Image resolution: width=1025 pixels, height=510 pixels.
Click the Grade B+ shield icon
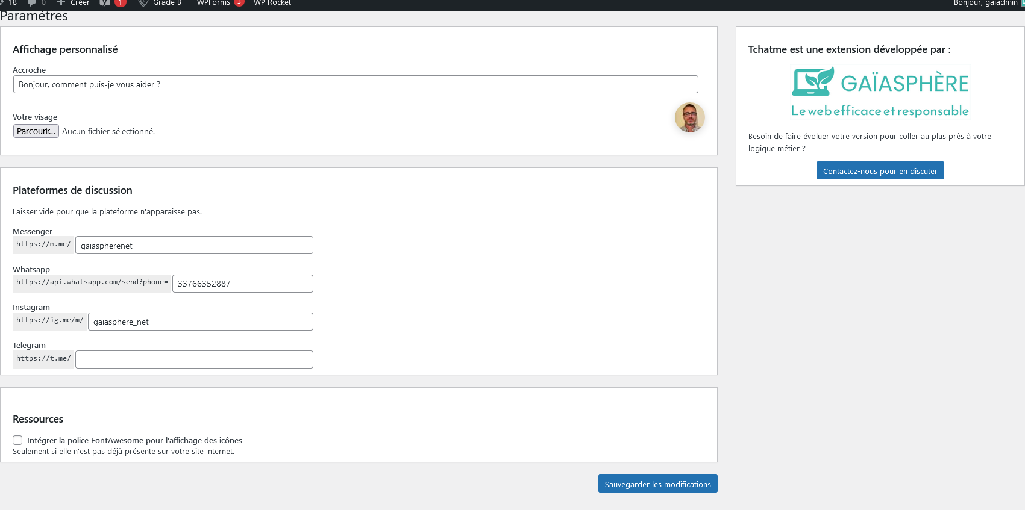(143, 3)
